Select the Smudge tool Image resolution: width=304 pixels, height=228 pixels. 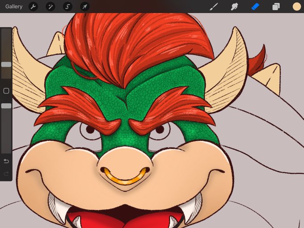point(234,7)
